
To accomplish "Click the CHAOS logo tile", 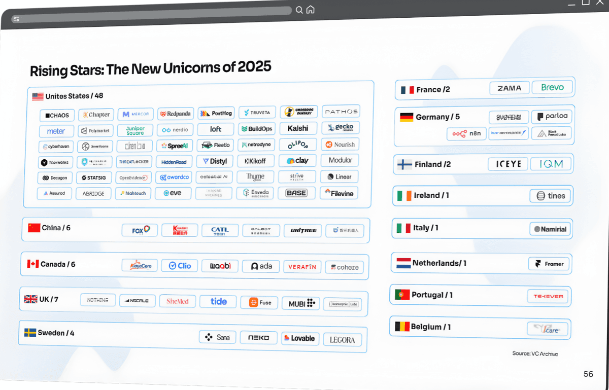I will pyautogui.click(x=57, y=115).
